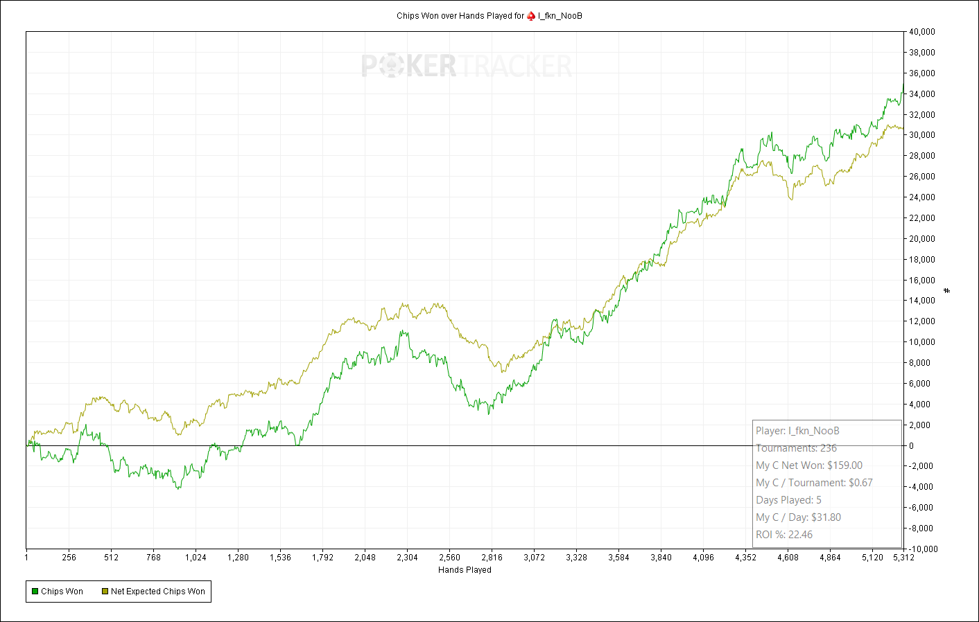Image resolution: width=979 pixels, height=622 pixels.
Task: Click the asterisk marker on the right edge
Action: 947,291
